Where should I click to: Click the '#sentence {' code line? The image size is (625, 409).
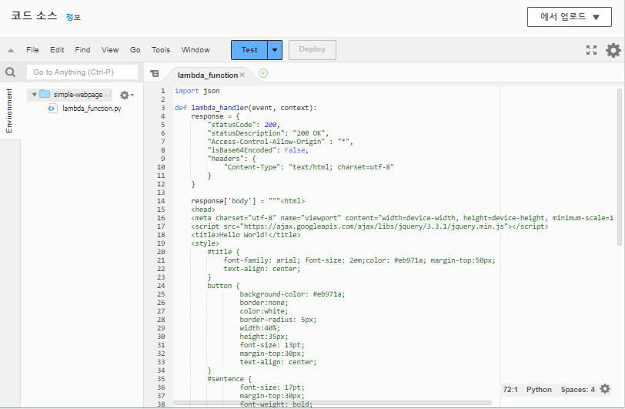229,379
